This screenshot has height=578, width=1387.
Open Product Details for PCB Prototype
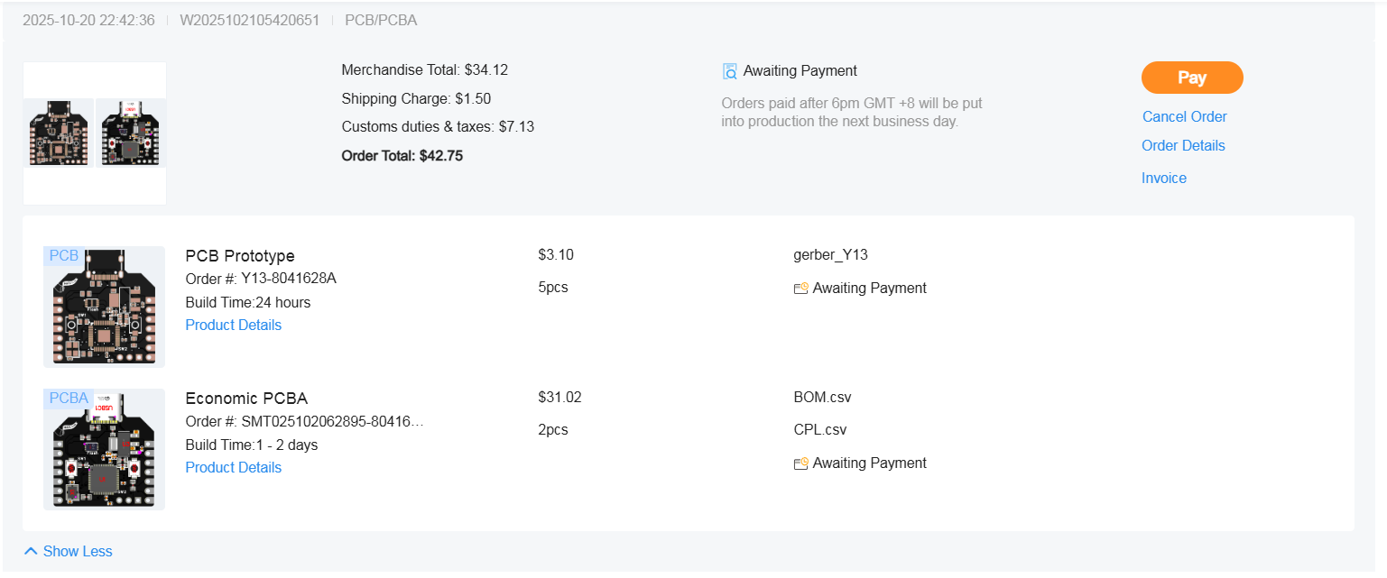pyautogui.click(x=233, y=325)
